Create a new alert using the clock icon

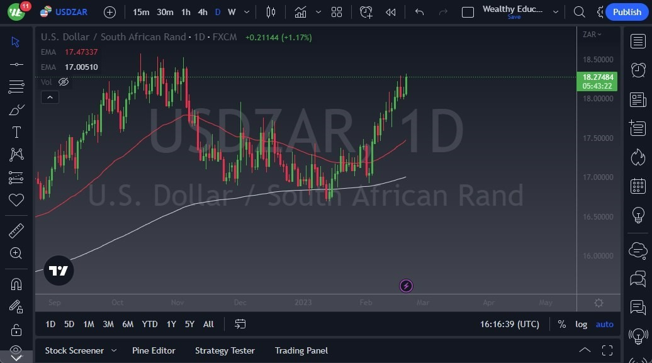point(366,11)
